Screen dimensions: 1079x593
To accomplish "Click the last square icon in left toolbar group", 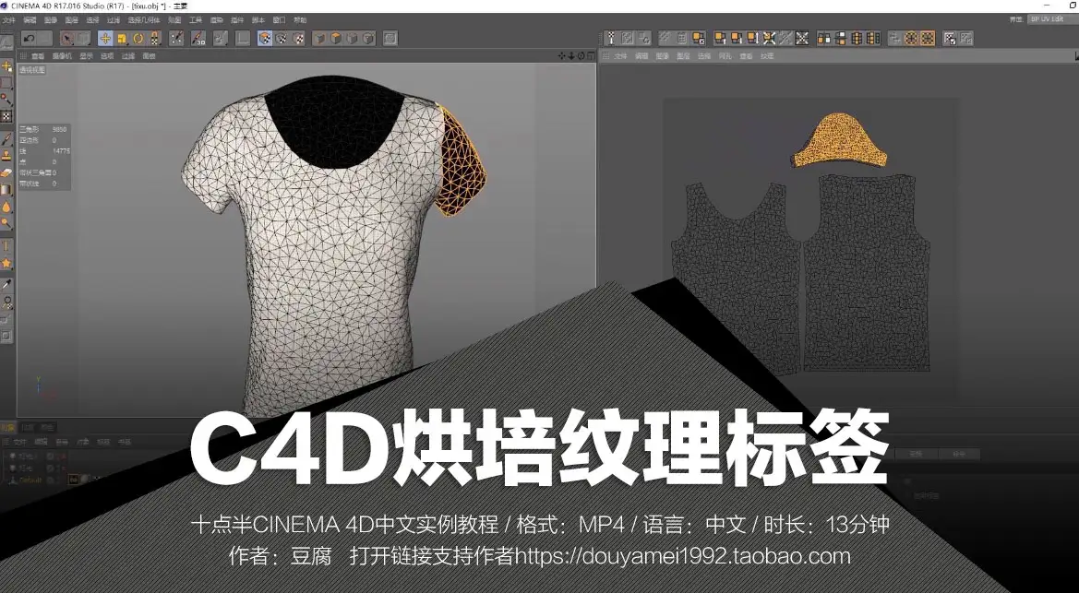I will [x=390, y=39].
